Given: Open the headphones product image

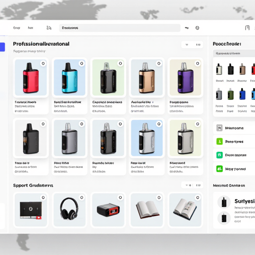Looking at the screenshot, I should click(x=69, y=210).
